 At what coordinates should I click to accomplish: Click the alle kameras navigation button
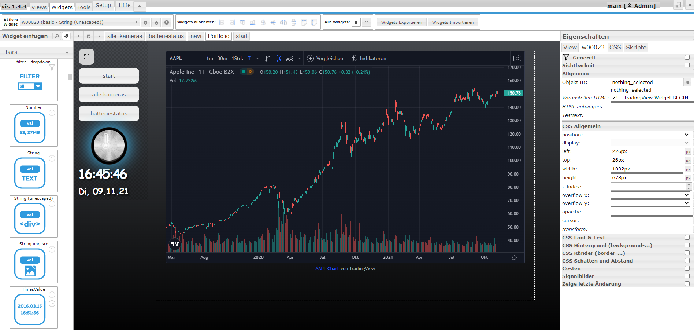(x=109, y=95)
